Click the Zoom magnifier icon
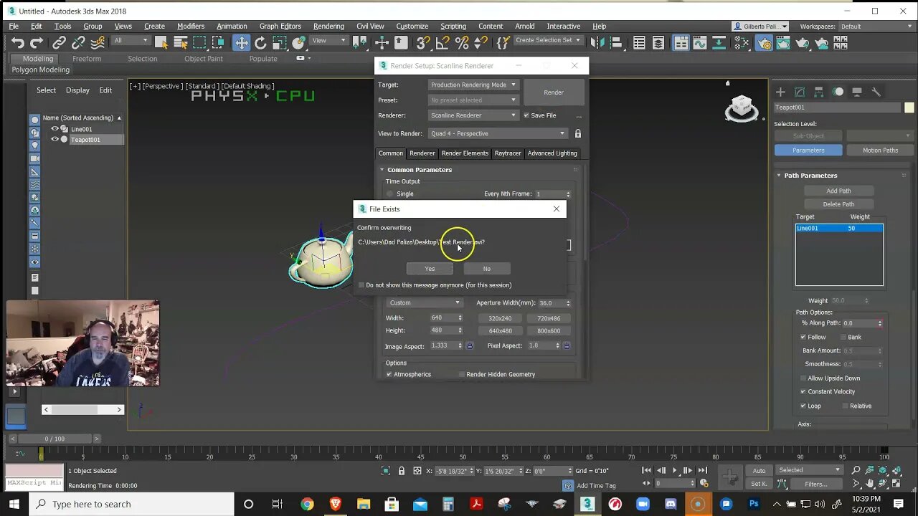This screenshot has height=516, width=918. (x=856, y=470)
